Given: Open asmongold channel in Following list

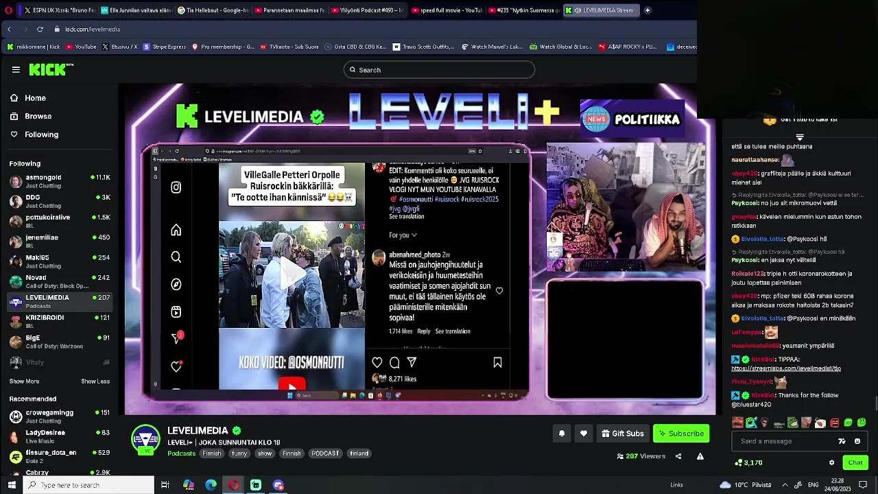Looking at the screenshot, I should click(x=59, y=181).
